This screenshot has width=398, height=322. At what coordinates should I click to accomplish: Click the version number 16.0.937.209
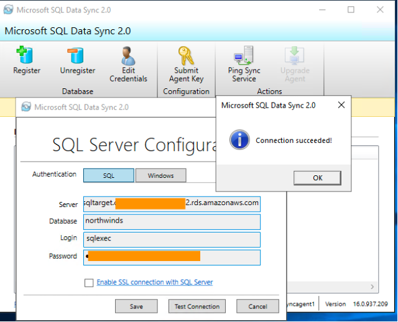pos(371,304)
